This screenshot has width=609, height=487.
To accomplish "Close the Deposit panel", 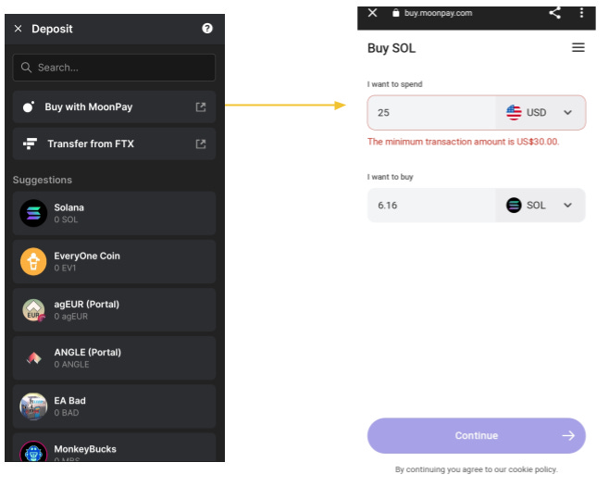I will tap(18, 29).
